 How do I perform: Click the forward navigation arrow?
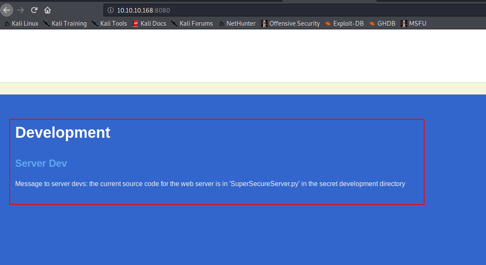(x=21, y=10)
